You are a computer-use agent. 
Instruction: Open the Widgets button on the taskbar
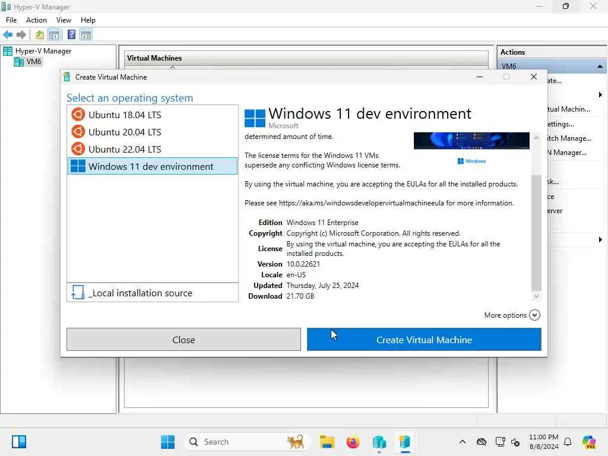tap(18, 442)
